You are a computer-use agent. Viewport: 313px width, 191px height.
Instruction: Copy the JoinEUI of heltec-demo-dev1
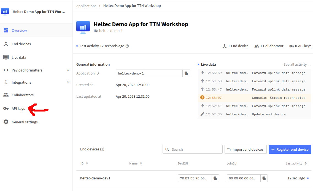tap(264, 178)
